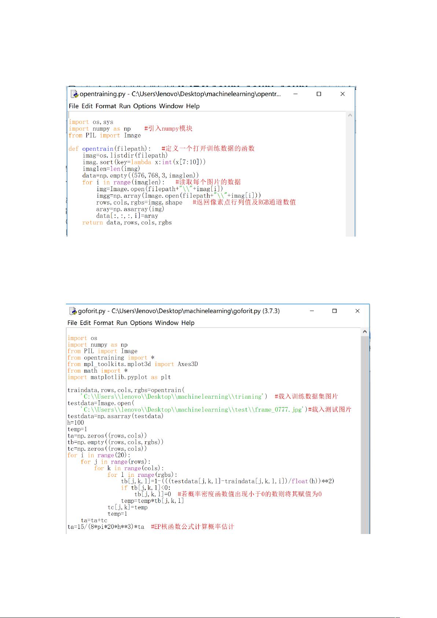Click 'for i in range(20):' line
Image resolution: width=437 pixels, height=618 pixels.
click(99, 455)
